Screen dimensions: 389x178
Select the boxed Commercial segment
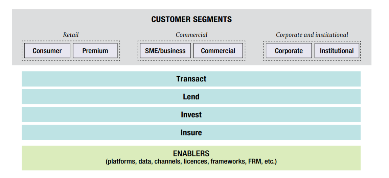[218, 51]
